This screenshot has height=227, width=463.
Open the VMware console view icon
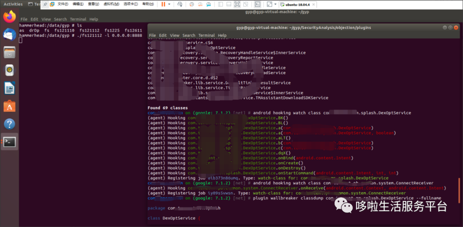[x=258, y=4]
